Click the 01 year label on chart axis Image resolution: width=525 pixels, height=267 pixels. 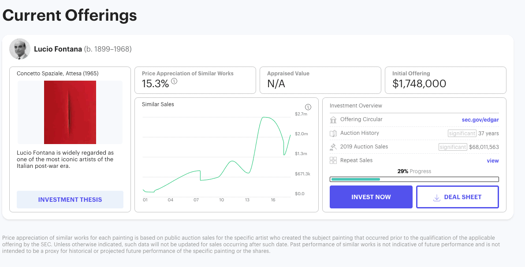coord(145,200)
